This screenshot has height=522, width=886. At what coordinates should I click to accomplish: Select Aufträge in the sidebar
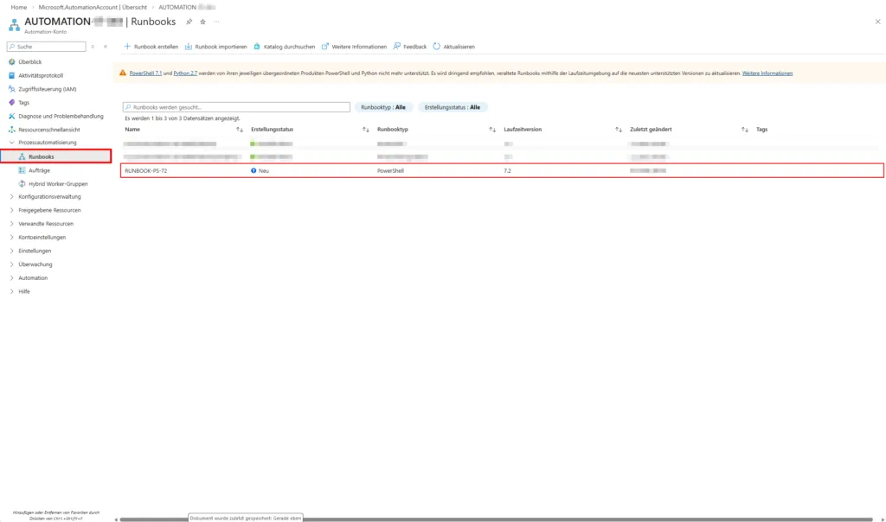click(x=39, y=170)
